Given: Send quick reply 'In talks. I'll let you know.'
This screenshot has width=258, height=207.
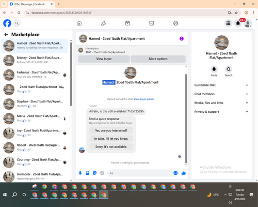Looking at the screenshot, I should tap(111, 139).
